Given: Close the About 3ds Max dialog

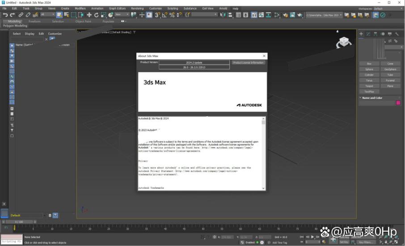Looking at the screenshot, I should tap(264, 56).
